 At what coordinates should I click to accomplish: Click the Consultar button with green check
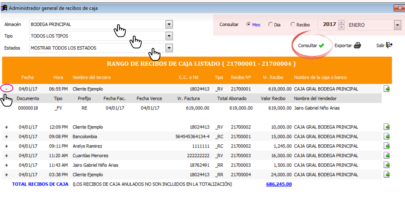[x=311, y=45]
